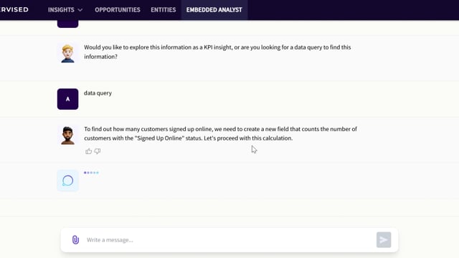Click the 'Signed Up Online' response message
This screenshot has width=459, height=258.
pyautogui.click(x=220, y=133)
